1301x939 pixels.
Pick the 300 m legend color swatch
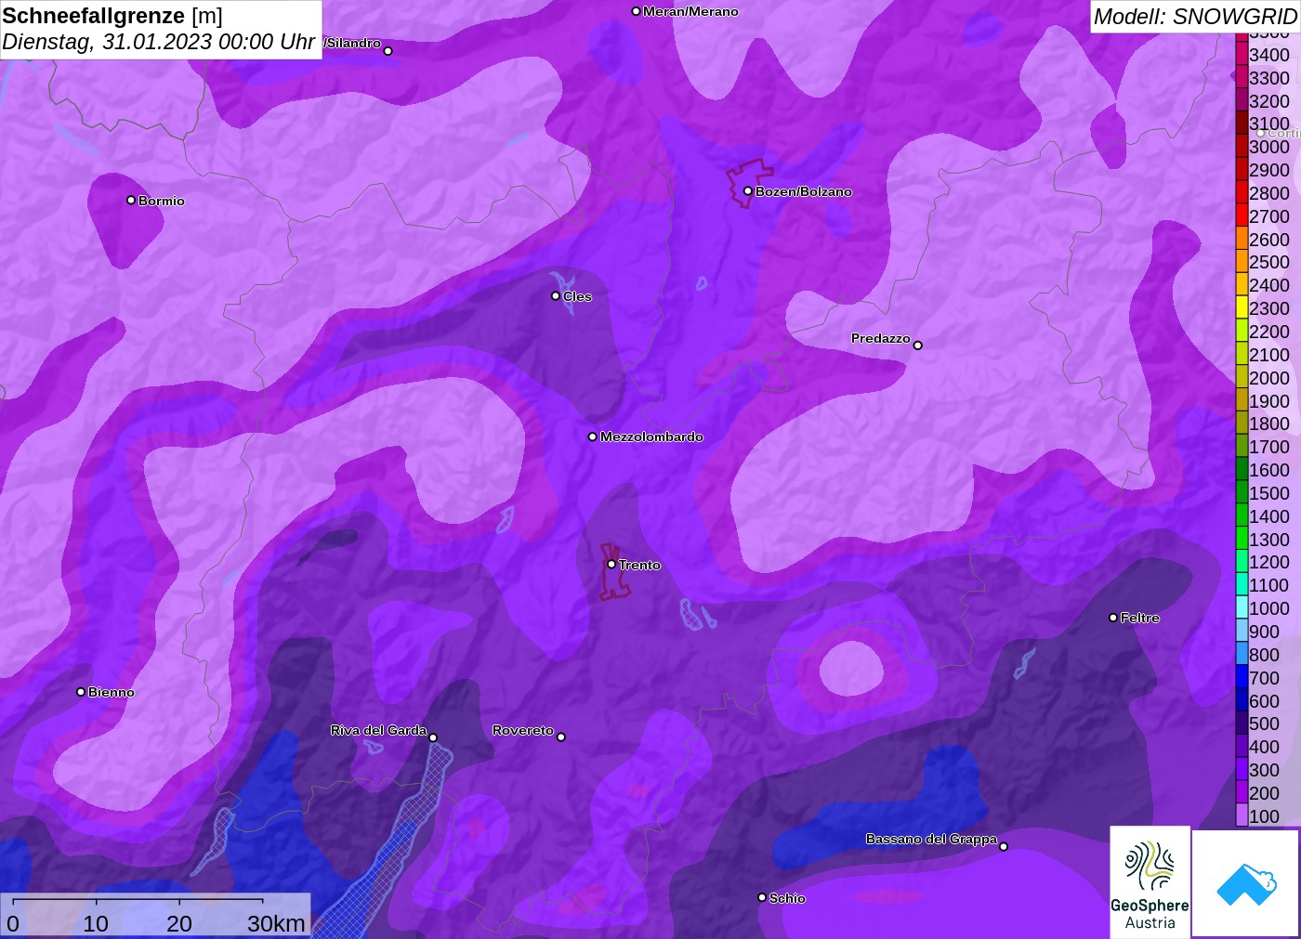coord(1242,770)
